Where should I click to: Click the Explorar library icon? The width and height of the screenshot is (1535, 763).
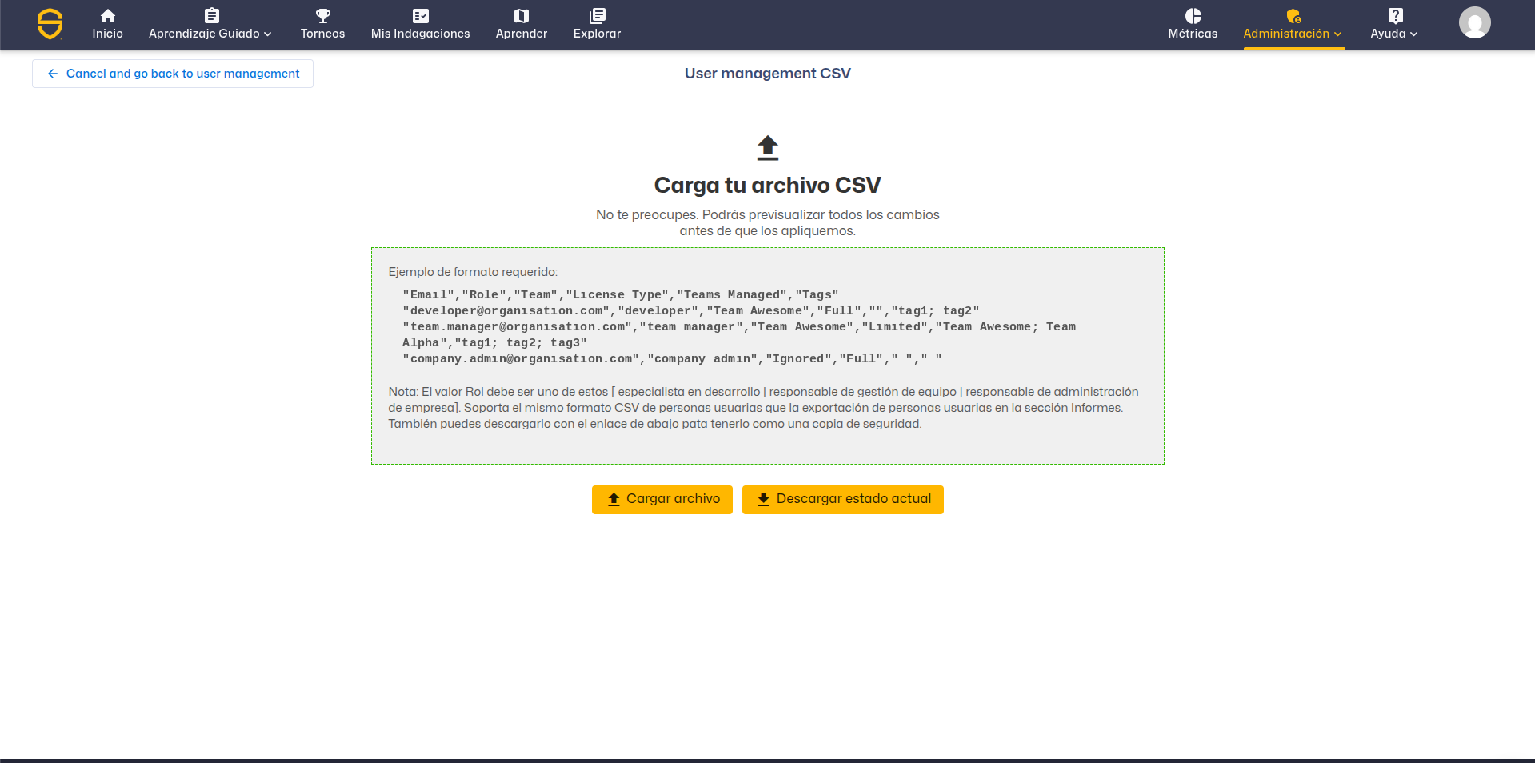pos(597,15)
